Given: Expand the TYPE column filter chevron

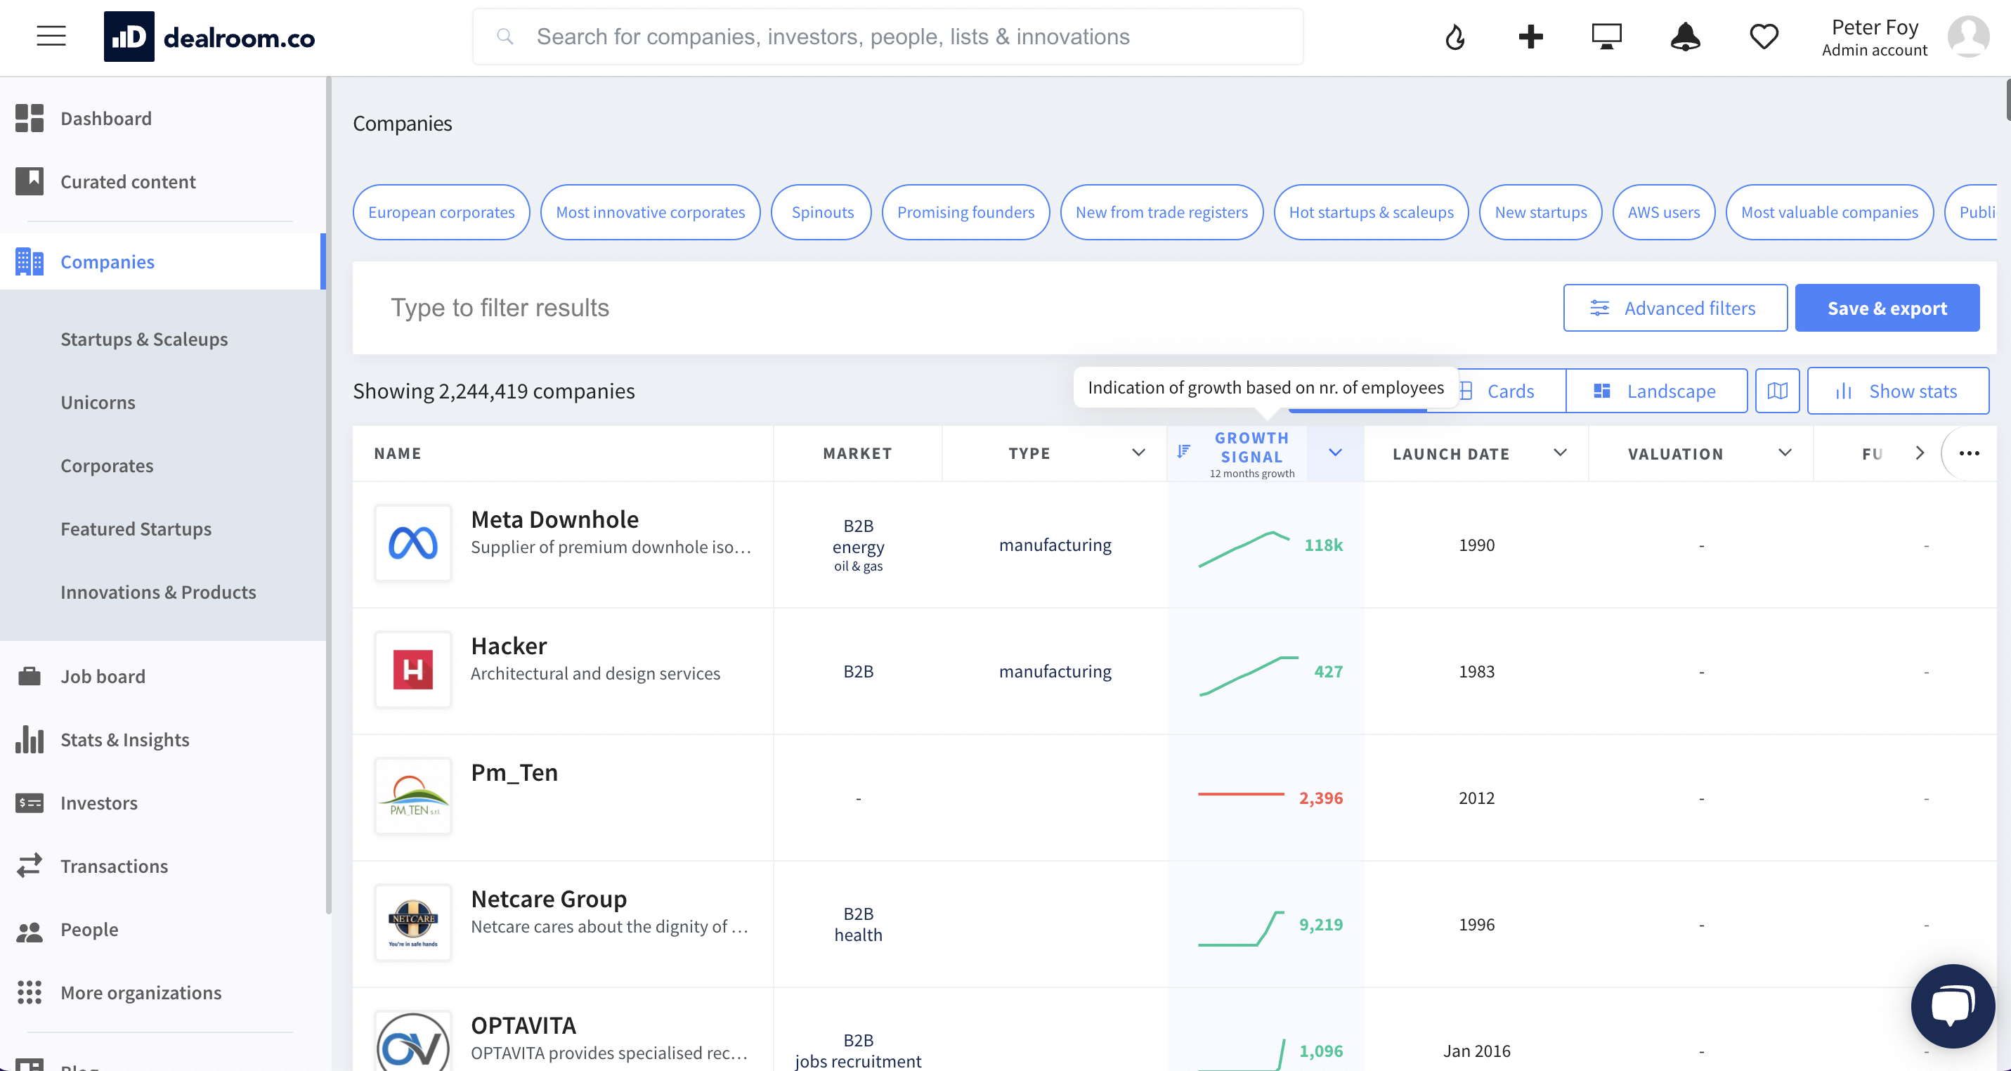Looking at the screenshot, I should (1139, 453).
